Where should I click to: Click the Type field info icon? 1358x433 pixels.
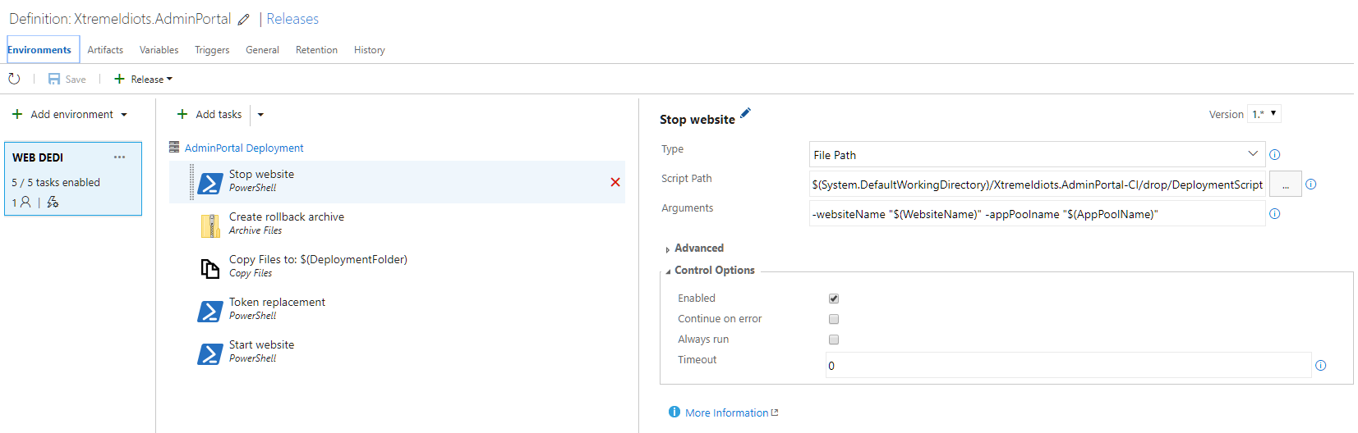point(1275,154)
